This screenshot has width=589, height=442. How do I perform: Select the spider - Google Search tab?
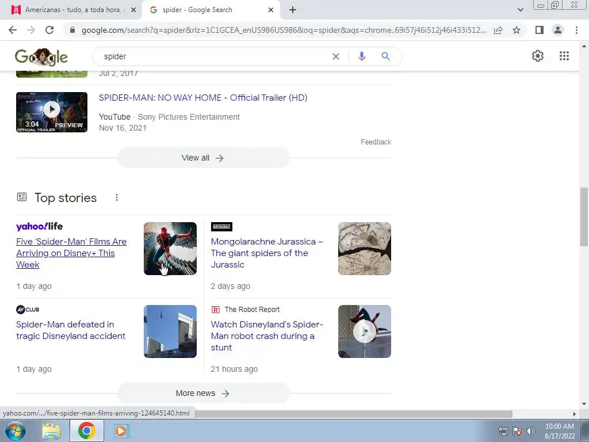(211, 10)
